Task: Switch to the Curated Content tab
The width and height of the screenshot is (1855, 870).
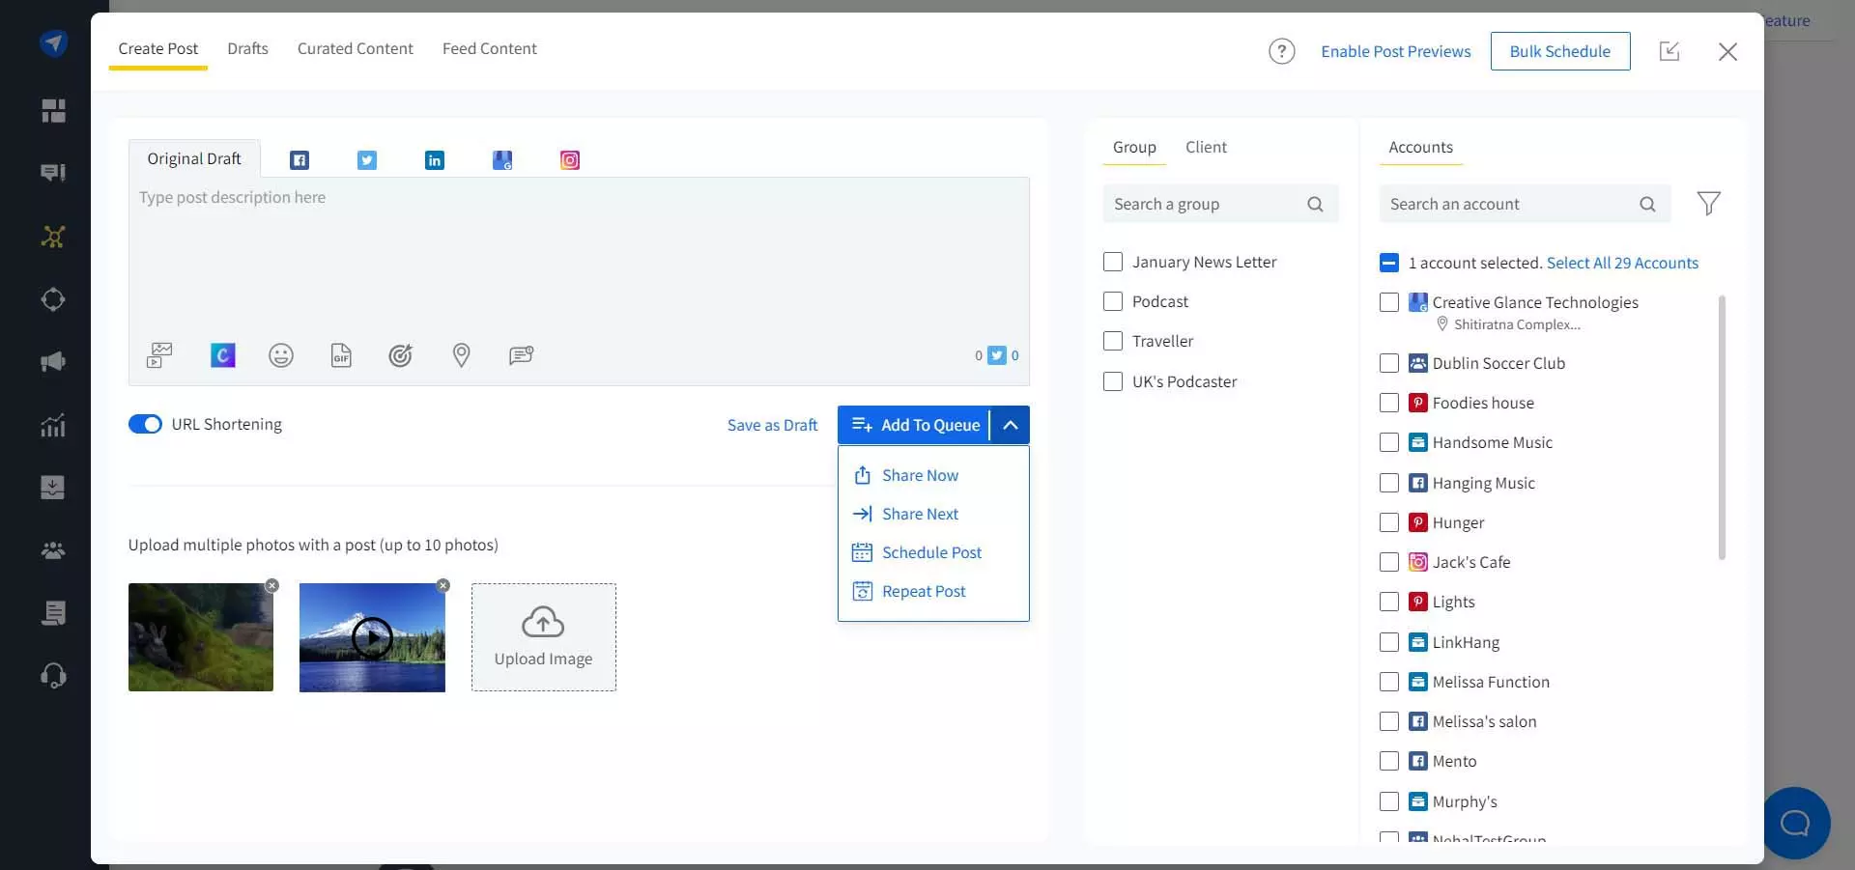Action: click(x=355, y=48)
